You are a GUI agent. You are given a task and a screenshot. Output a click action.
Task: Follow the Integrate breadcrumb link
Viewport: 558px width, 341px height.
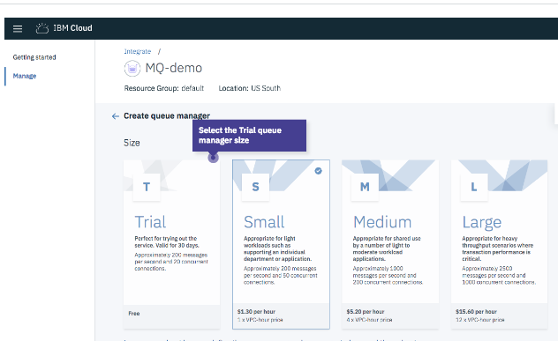138,51
